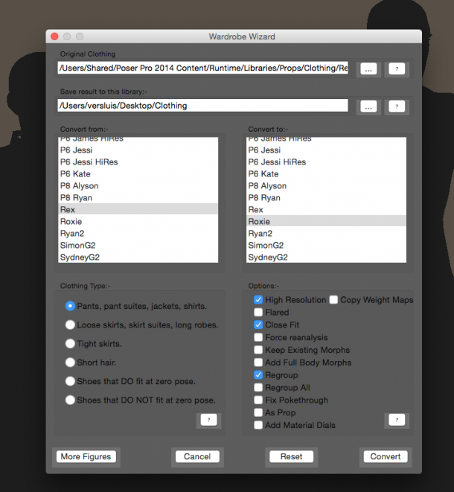Select P8 Alyson in Convert to list

(326, 186)
